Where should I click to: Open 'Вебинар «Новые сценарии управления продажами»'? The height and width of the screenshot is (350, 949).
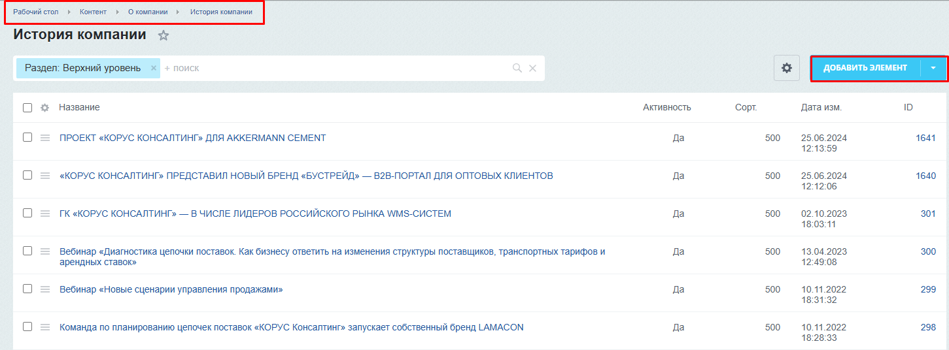171,289
